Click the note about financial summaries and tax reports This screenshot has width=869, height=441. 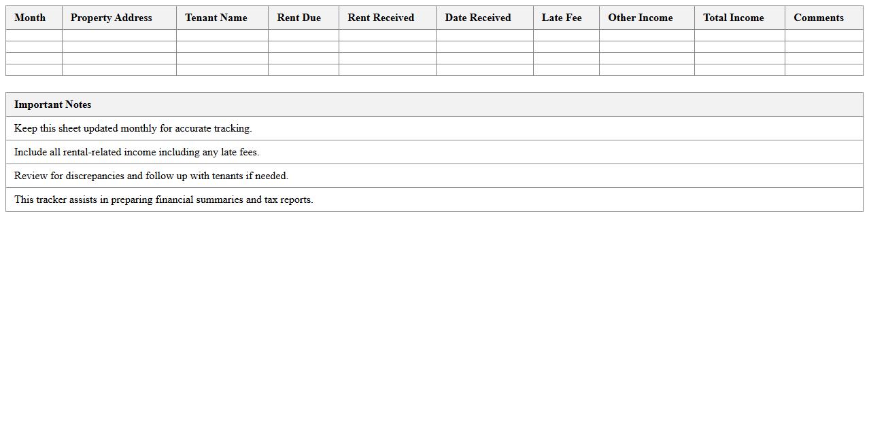click(164, 199)
